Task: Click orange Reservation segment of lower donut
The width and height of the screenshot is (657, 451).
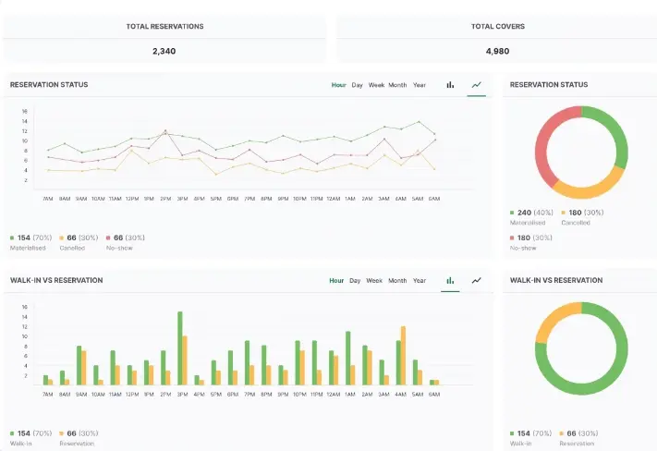Action: coord(554,320)
